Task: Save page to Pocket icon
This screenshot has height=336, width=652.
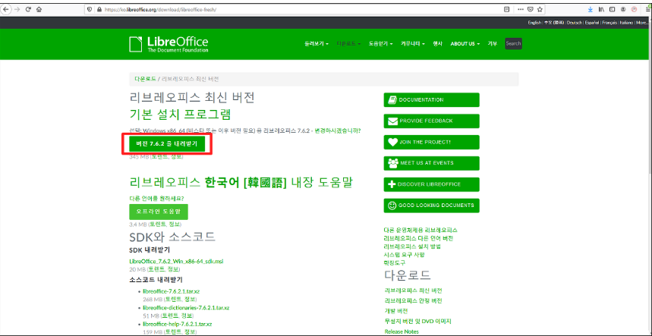Action: pyautogui.click(x=531, y=9)
